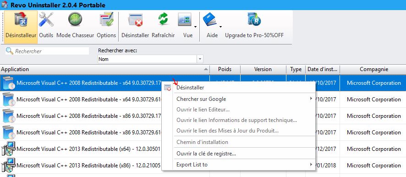Select Ouvrir le lien Informations de support technique
This screenshot has width=406, height=177.
coord(236,120)
